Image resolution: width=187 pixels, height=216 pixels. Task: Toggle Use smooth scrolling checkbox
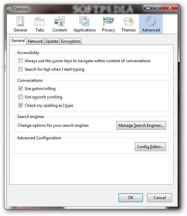(x=20, y=97)
